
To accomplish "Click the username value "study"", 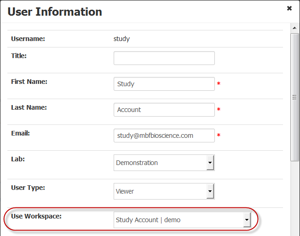I will [x=121, y=39].
